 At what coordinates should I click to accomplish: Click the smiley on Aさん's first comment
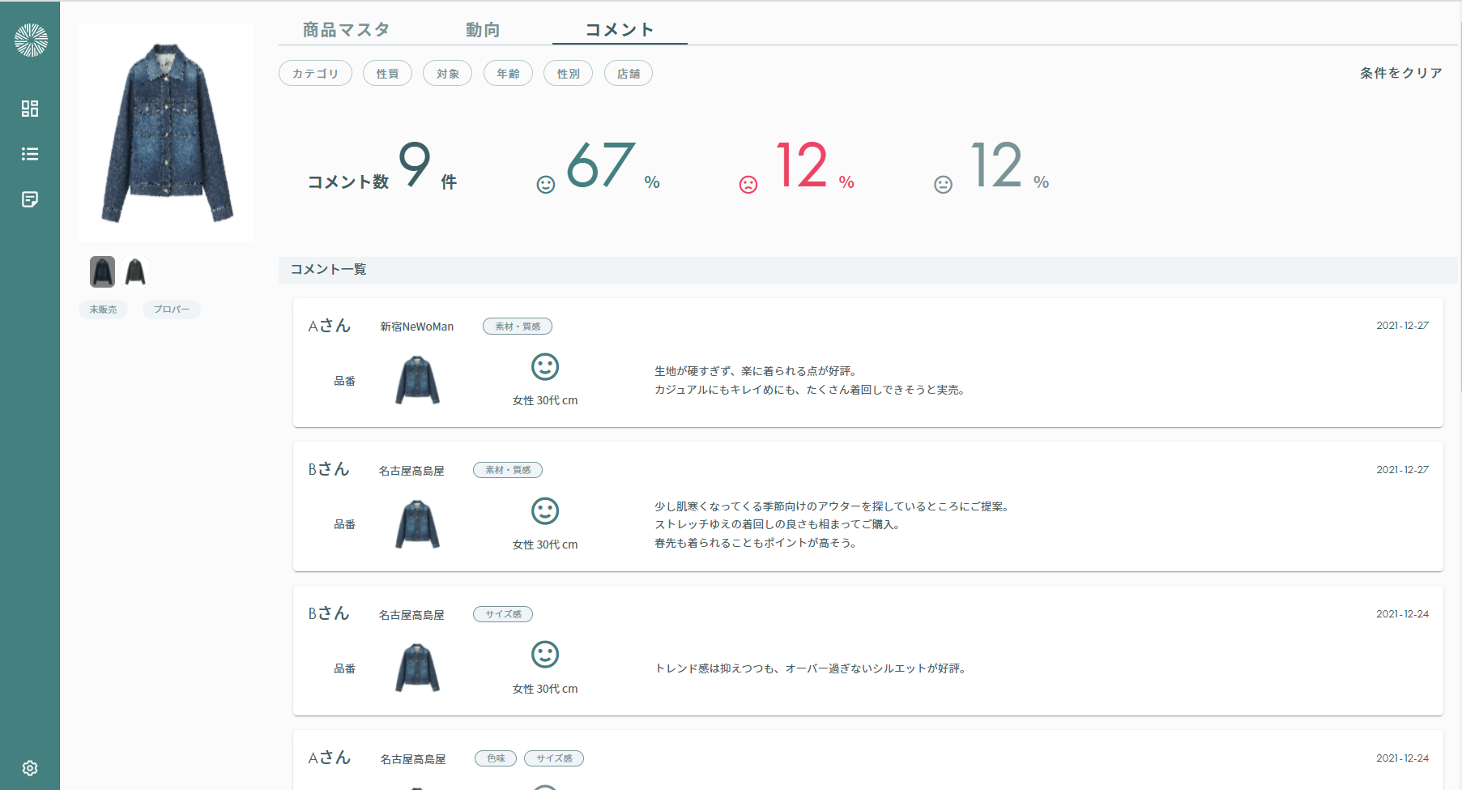(x=545, y=367)
